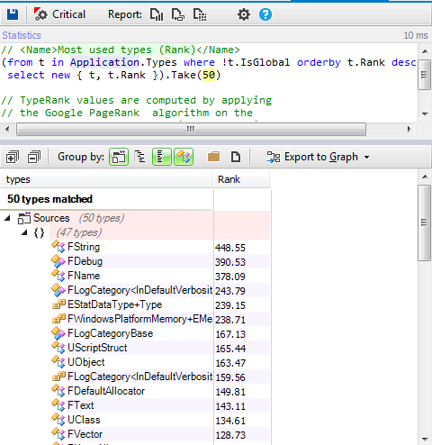The image size is (432, 445).
Task: Open the Export to Graph dropdown arrow
Action: 366,157
